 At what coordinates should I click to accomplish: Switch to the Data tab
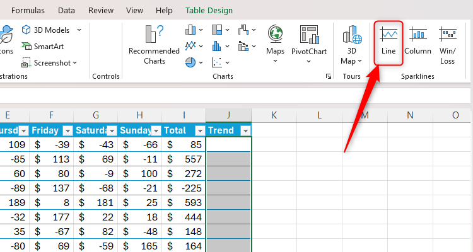click(66, 11)
